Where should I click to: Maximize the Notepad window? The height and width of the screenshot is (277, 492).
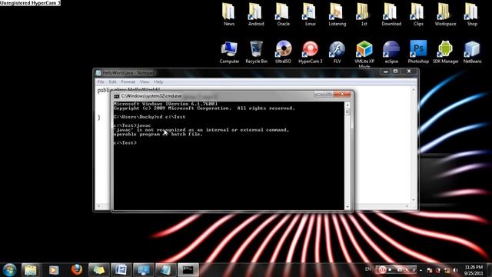396,72
